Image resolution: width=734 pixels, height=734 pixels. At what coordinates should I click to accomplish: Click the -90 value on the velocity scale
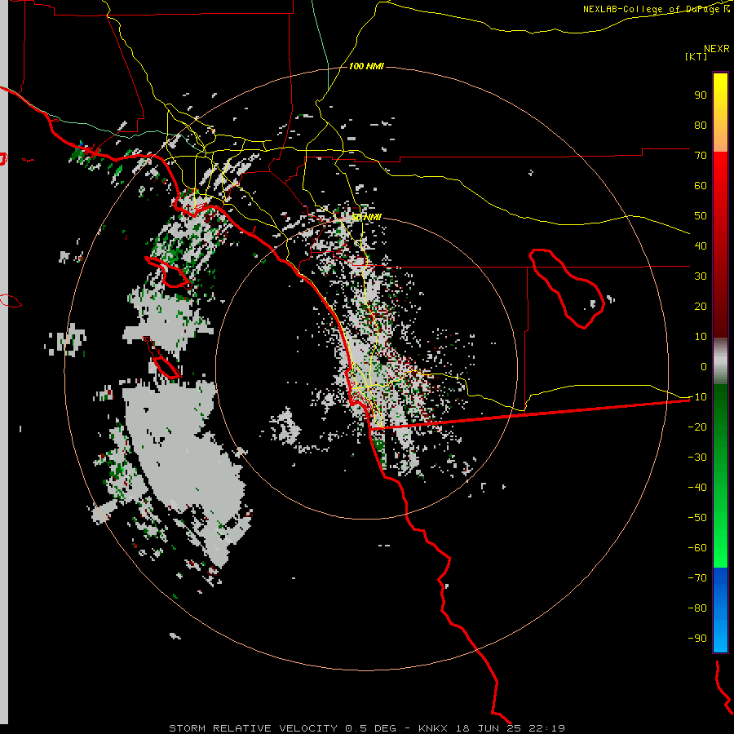697,639
